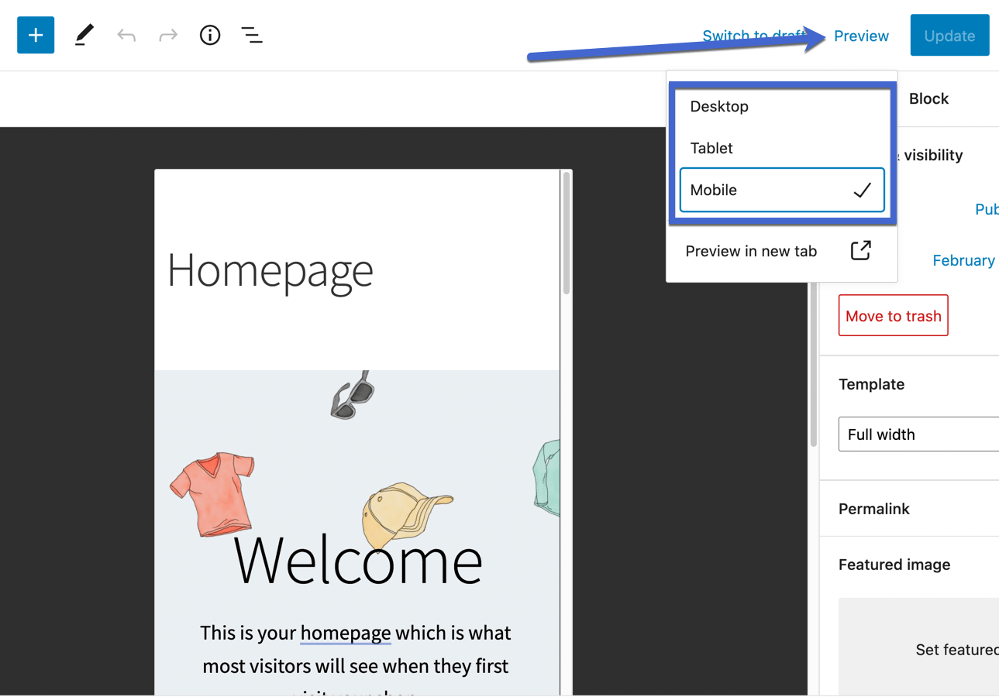This screenshot has height=697, width=999.
Task: Click the checkmark on the Mobile option
Action: coord(862,190)
